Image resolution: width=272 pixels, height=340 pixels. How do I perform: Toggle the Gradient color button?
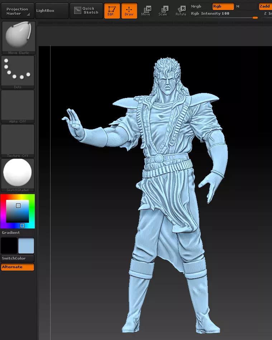(18, 232)
